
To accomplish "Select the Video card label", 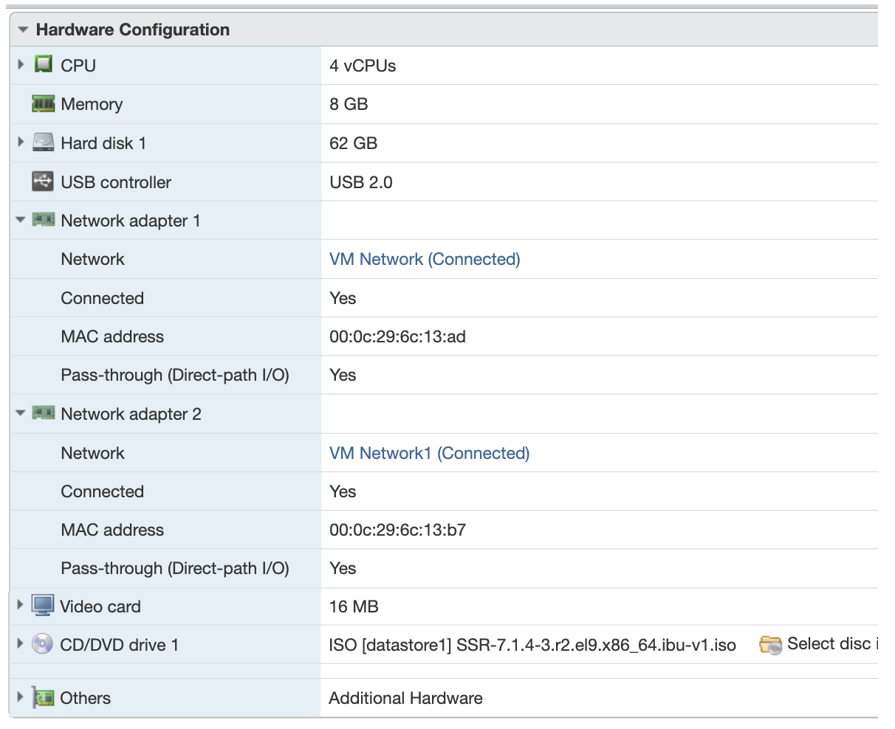I will (100, 607).
